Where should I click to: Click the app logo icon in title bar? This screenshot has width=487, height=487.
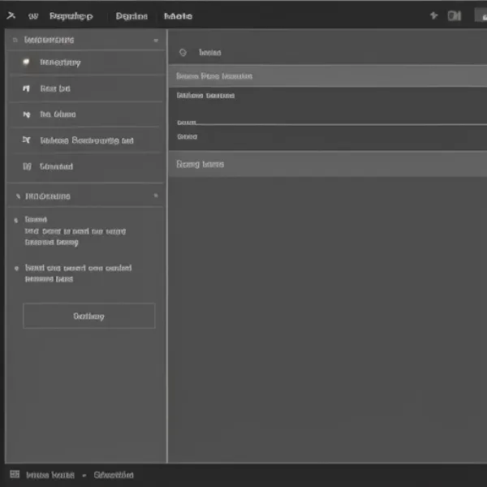pos(11,15)
